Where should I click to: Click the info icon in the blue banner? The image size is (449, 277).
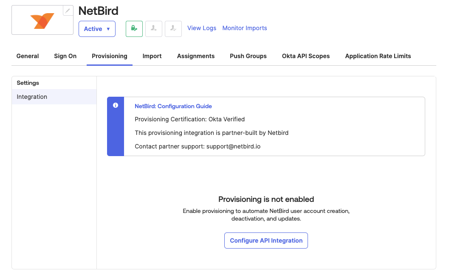(116, 106)
